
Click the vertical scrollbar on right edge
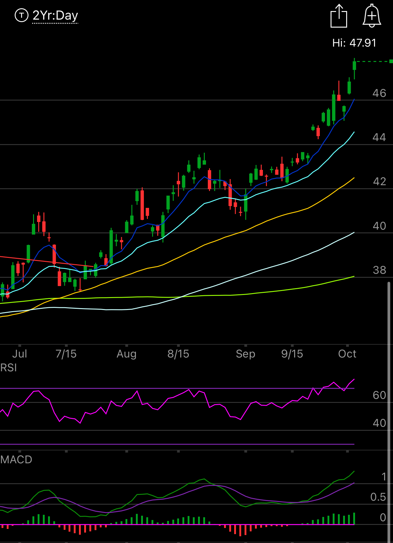[389, 412]
